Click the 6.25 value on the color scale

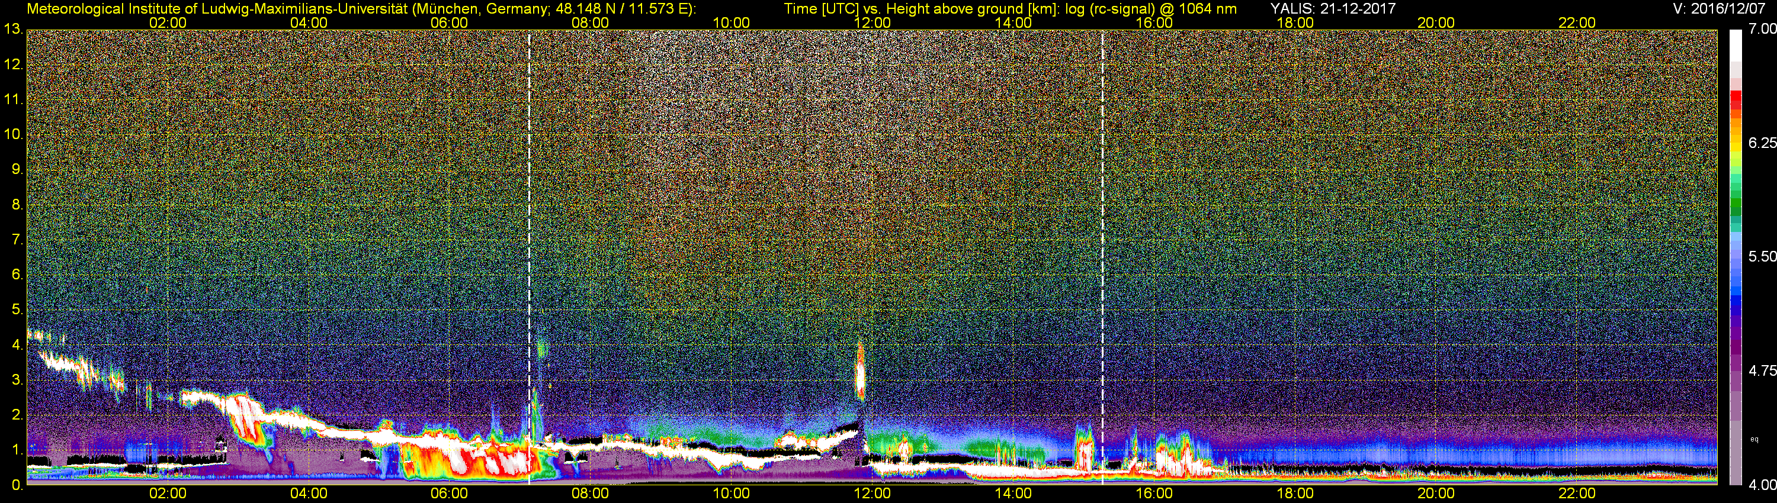[x=1763, y=143]
